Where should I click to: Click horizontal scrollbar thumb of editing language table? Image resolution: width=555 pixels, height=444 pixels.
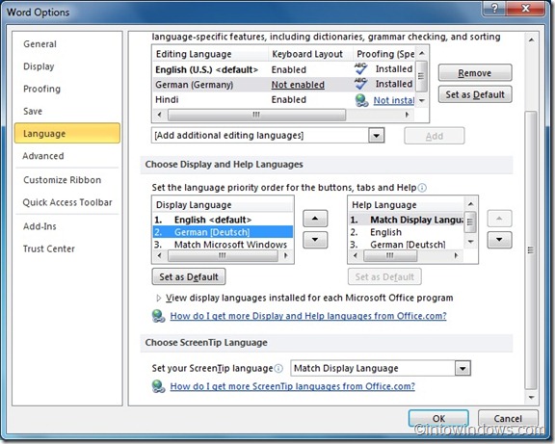point(256,115)
